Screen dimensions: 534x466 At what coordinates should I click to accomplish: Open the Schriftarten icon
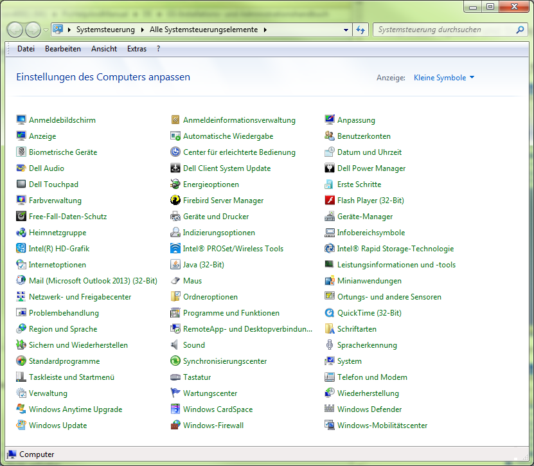coord(329,328)
